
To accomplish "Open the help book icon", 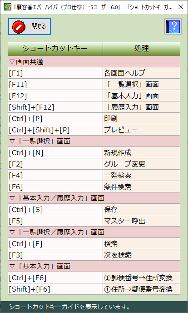I will point(173,26).
